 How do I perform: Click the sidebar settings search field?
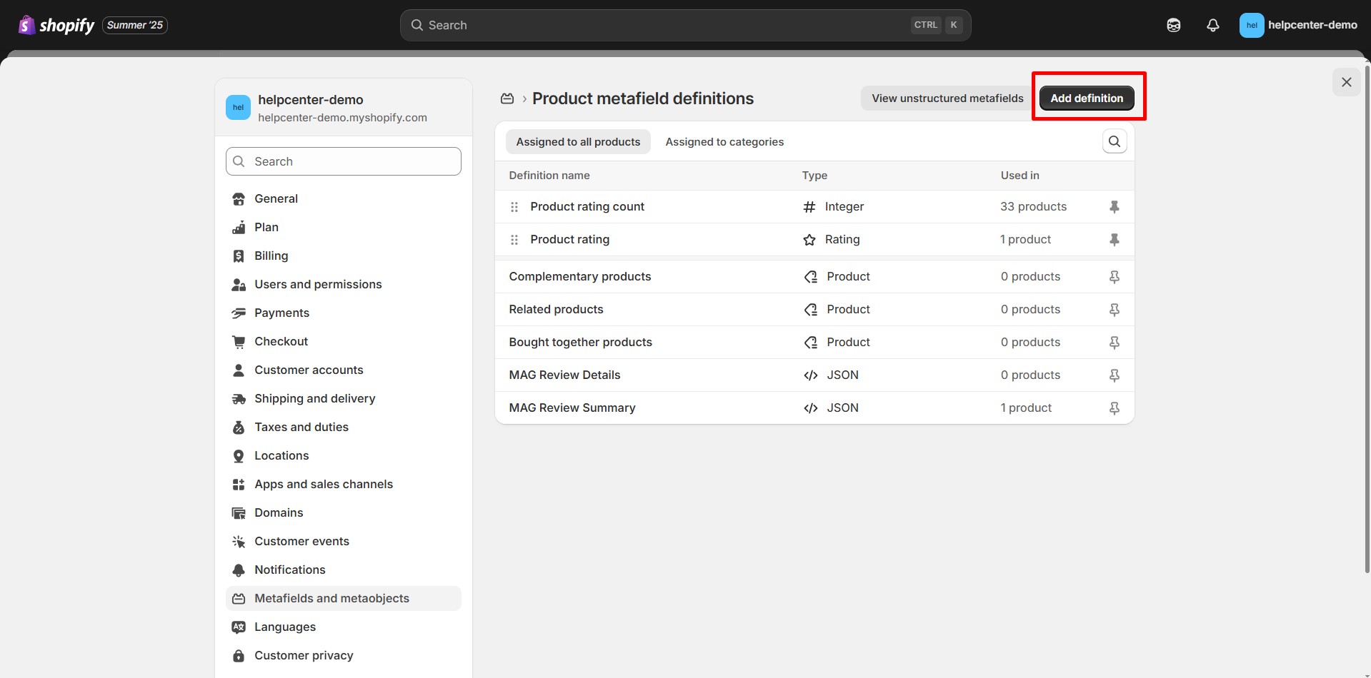point(343,161)
